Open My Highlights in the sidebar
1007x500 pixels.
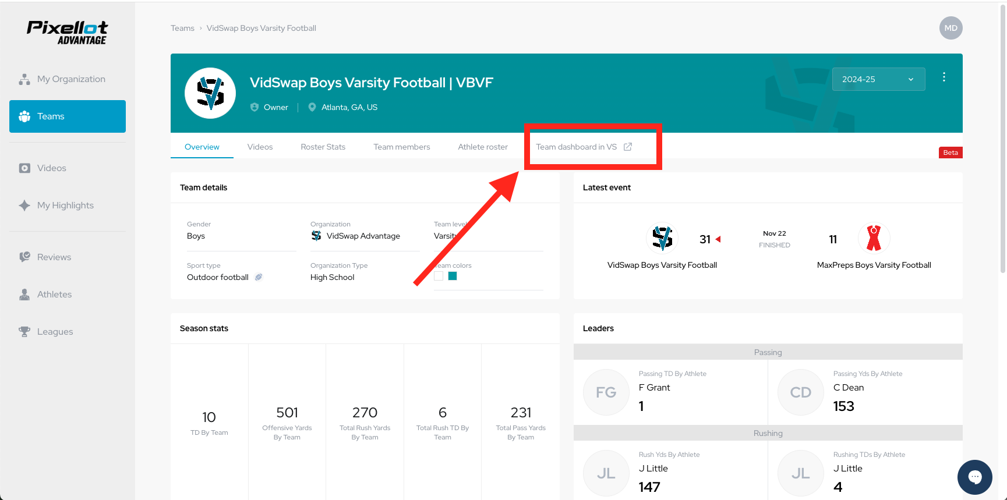pos(68,205)
